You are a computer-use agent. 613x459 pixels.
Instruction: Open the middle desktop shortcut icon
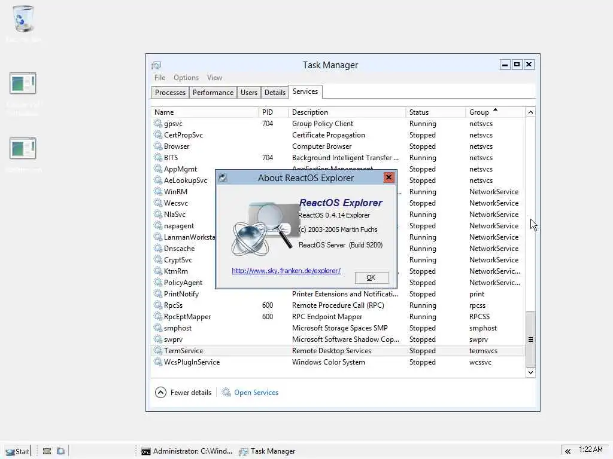23,83
